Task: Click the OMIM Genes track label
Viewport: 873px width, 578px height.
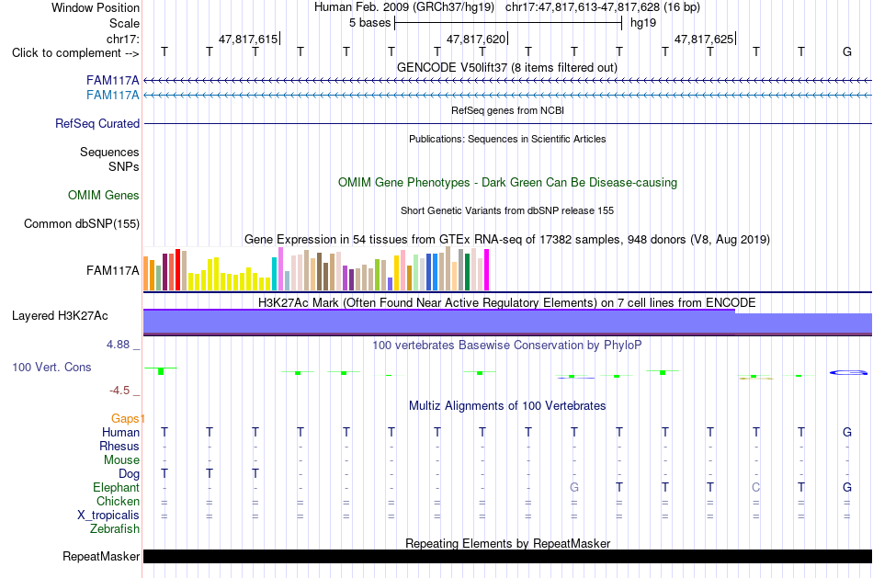Action: pyautogui.click(x=103, y=196)
